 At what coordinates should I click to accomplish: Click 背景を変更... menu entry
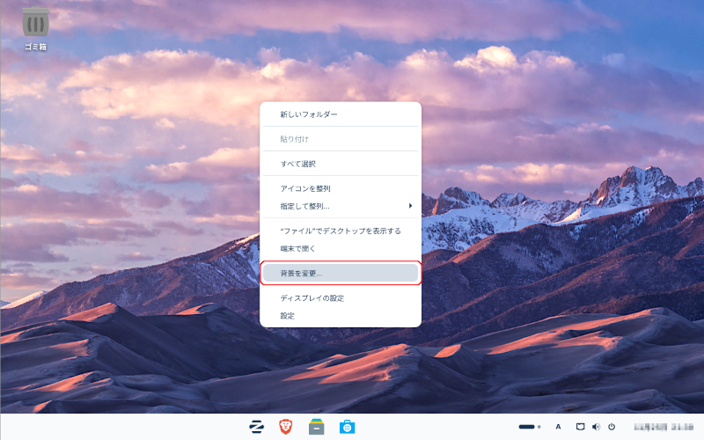341,273
